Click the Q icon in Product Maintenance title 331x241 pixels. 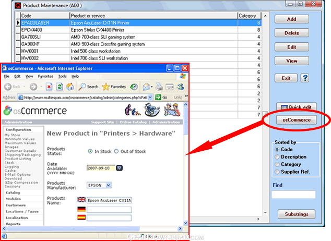(x=18, y=6)
